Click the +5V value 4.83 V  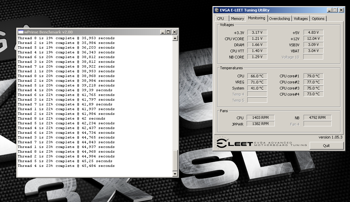[x=313, y=32]
